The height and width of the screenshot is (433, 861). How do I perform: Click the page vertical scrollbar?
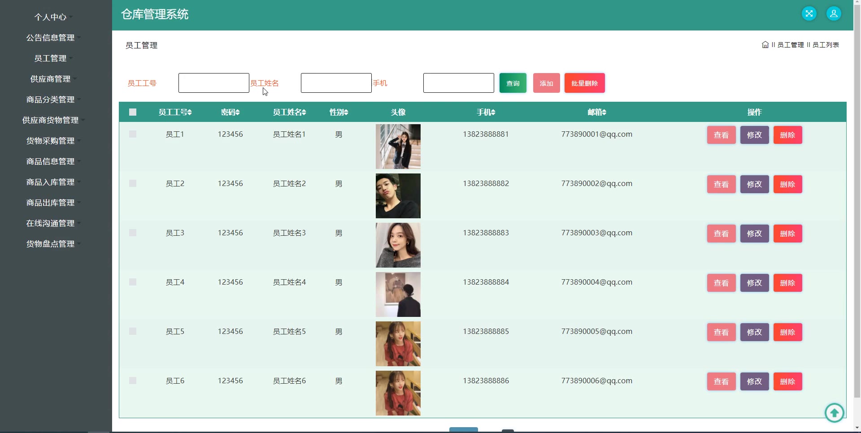click(857, 202)
